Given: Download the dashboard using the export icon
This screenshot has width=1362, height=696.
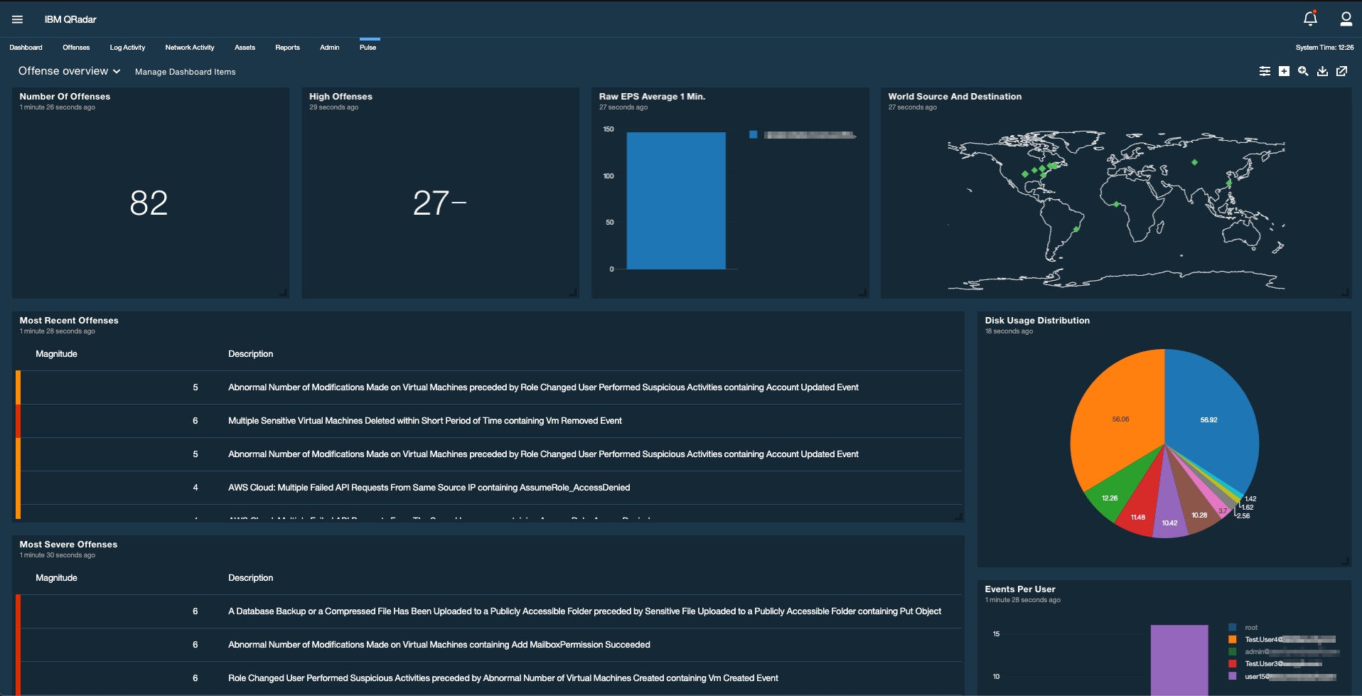Looking at the screenshot, I should (x=1322, y=71).
